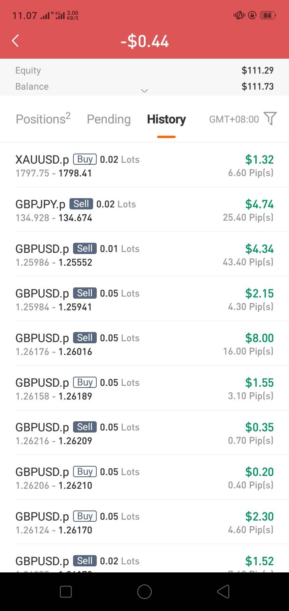Tap the battery indicator in status bar

[267, 15]
